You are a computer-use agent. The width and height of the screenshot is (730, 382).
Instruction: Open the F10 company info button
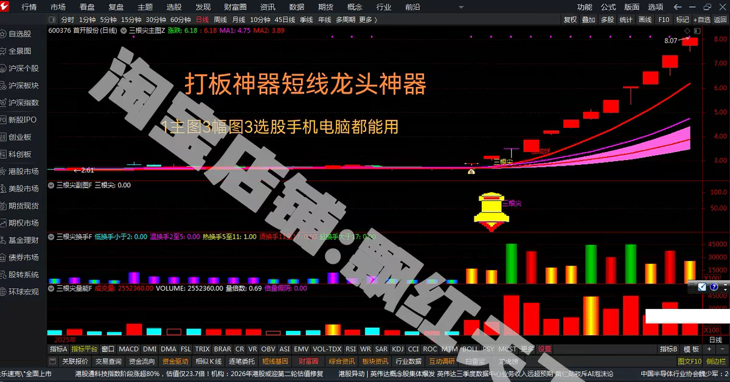pyautogui.click(x=664, y=19)
